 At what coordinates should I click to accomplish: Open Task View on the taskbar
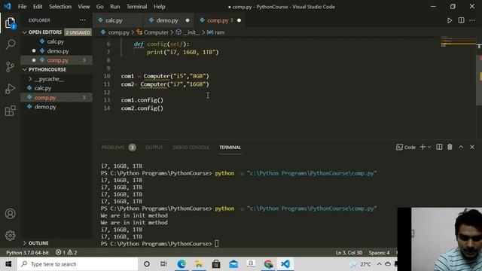pyautogui.click(x=163, y=264)
